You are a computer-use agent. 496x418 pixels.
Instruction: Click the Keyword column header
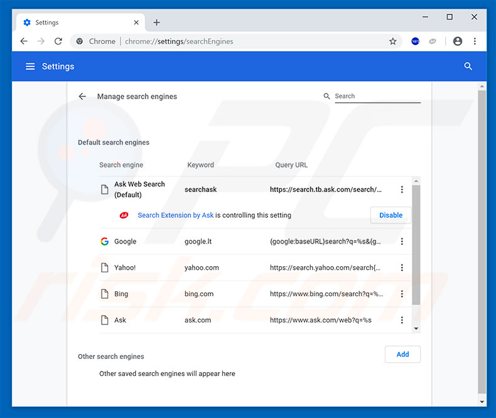(200, 164)
